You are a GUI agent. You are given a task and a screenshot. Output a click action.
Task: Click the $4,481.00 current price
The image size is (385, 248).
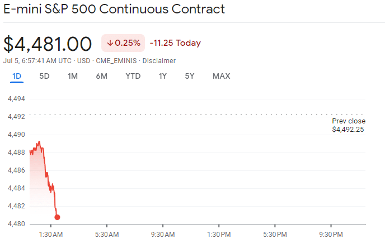coord(48,44)
